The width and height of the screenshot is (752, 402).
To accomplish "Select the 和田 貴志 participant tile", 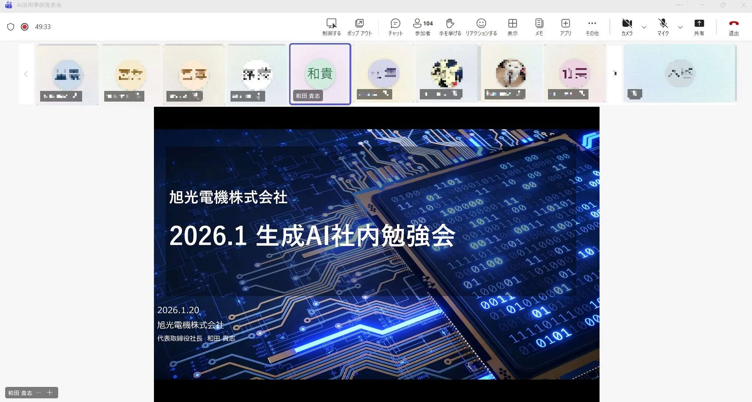I will pos(320,74).
